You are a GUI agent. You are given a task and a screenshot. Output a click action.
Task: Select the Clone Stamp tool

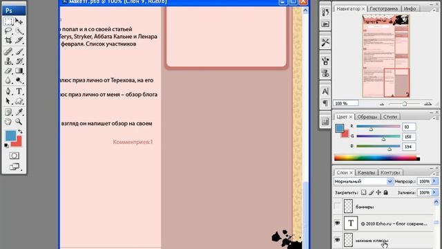tap(8, 61)
